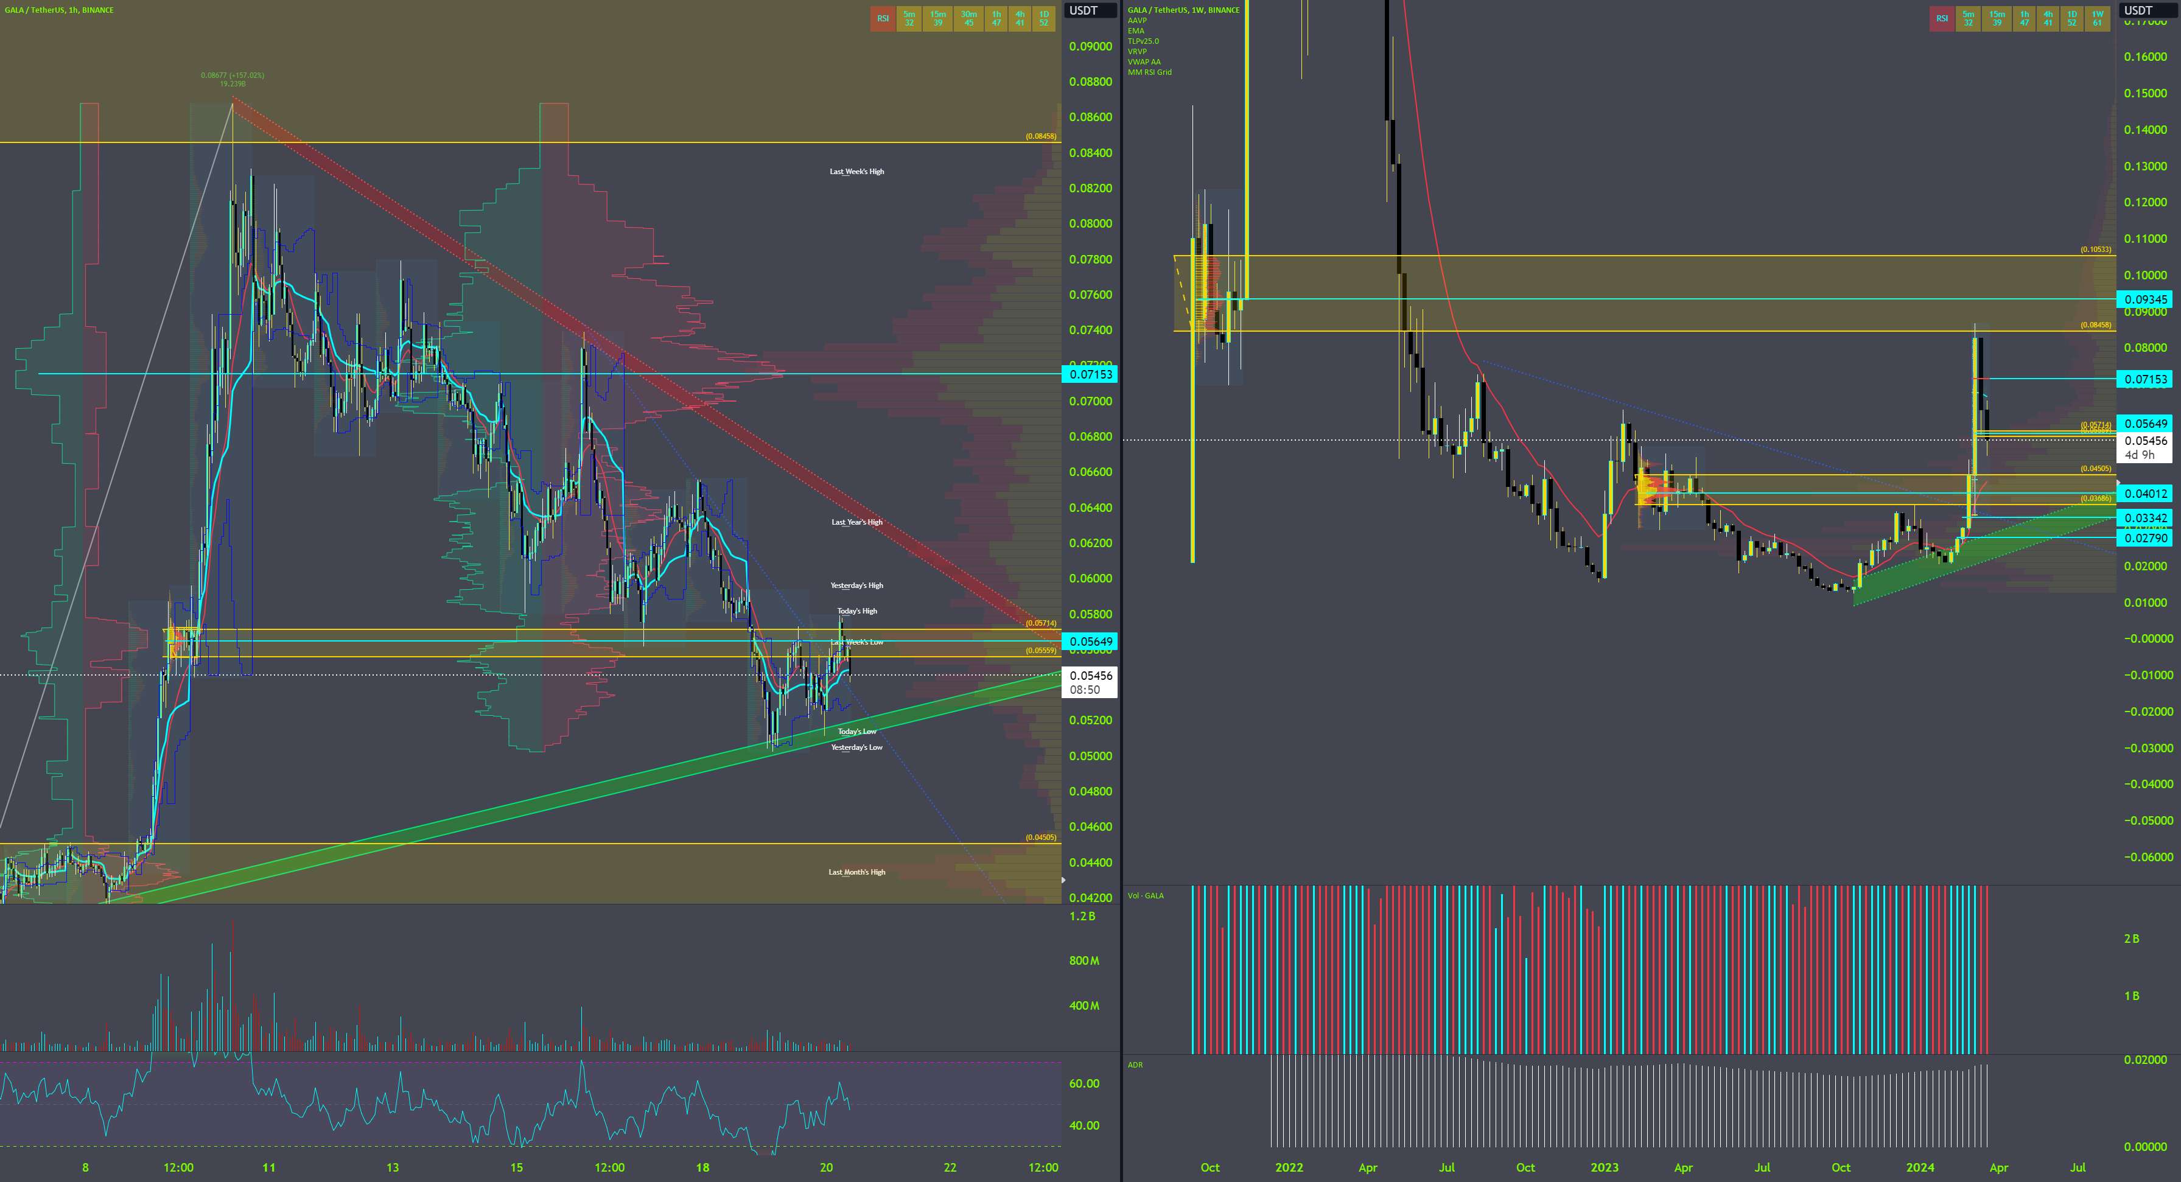Click the VWAP AA indicator label
Image resolution: width=2181 pixels, height=1182 pixels.
pos(1144,62)
